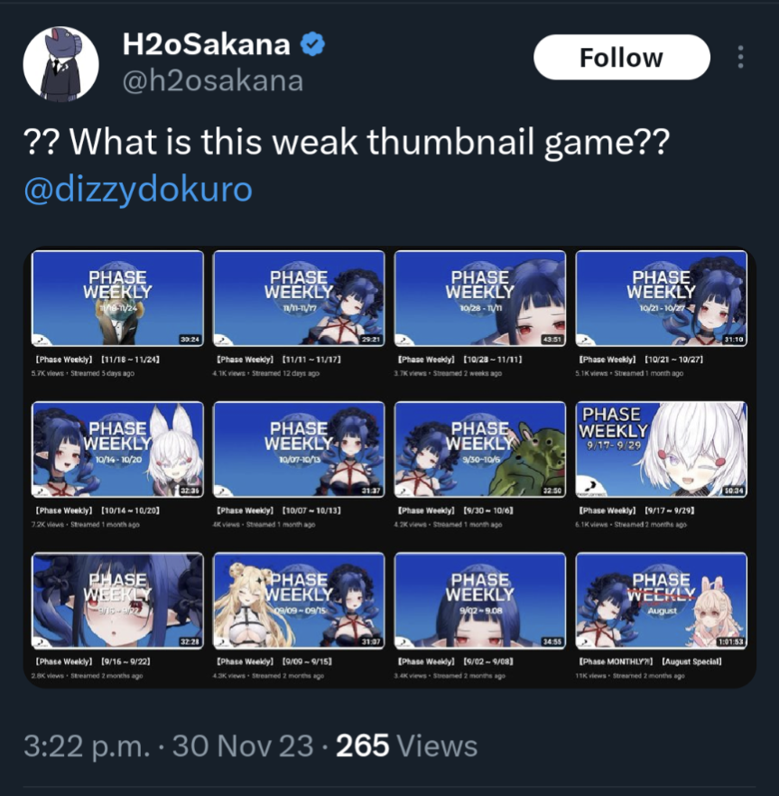Open the Phase Weekly 10/21–10/27 thumbnail

662,298
